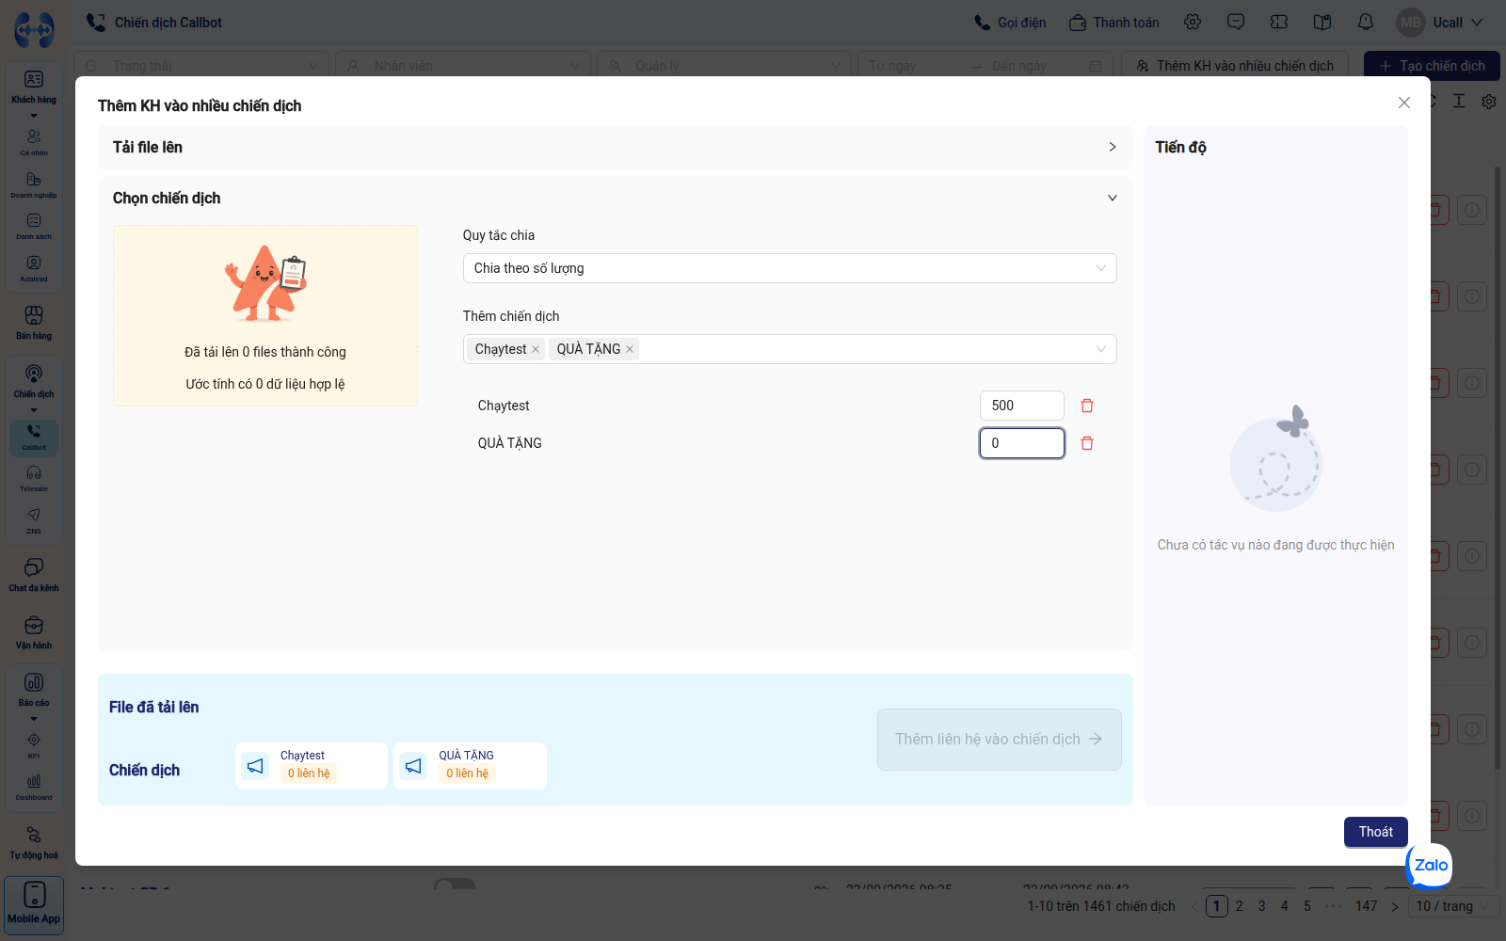Expand the Tải file lên section
Viewport: 1506px width, 941px height.
click(x=616, y=148)
